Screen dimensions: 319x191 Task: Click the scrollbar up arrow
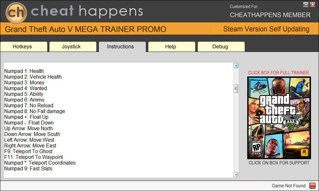pyautogui.click(x=236, y=66)
